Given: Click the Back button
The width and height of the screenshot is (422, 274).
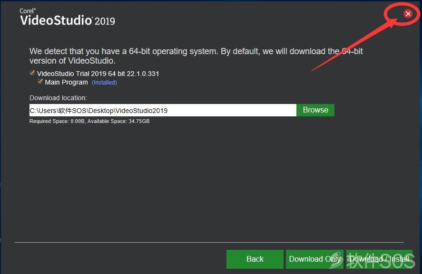Looking at the screenshot, I should pyautogui.click(x=255, y=259).
